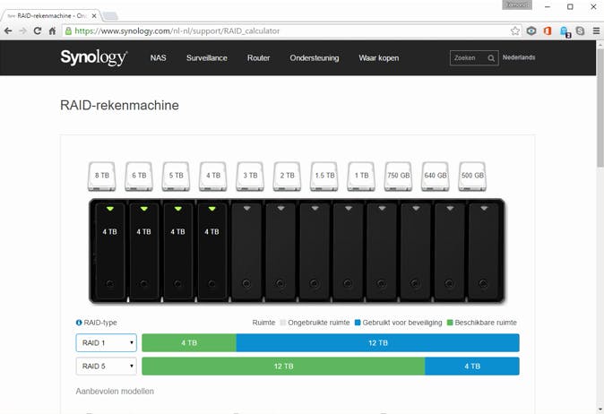Click the Gebruikt voor beveiliging blue swatch
Screen dimensions: 604x414
click(358, 323)
